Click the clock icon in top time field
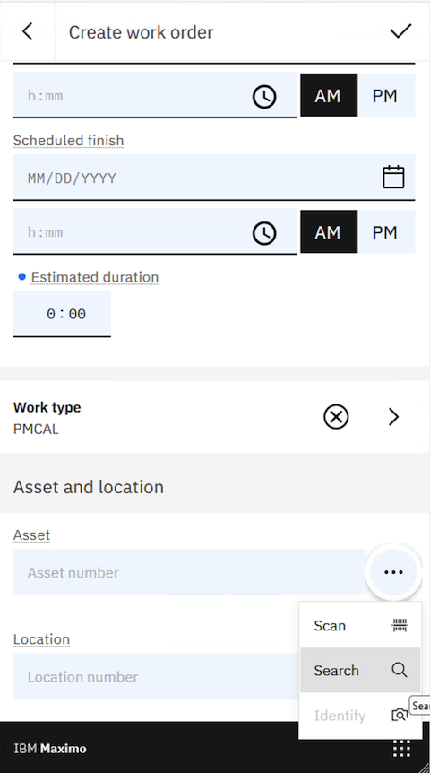Viewport: 430px width, 773px height. point(264,96)
